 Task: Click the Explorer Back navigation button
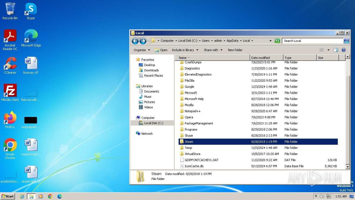point(135,41)
